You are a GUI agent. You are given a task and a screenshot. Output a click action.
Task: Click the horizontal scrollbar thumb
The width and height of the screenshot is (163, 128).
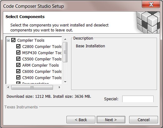click(32, 88)
